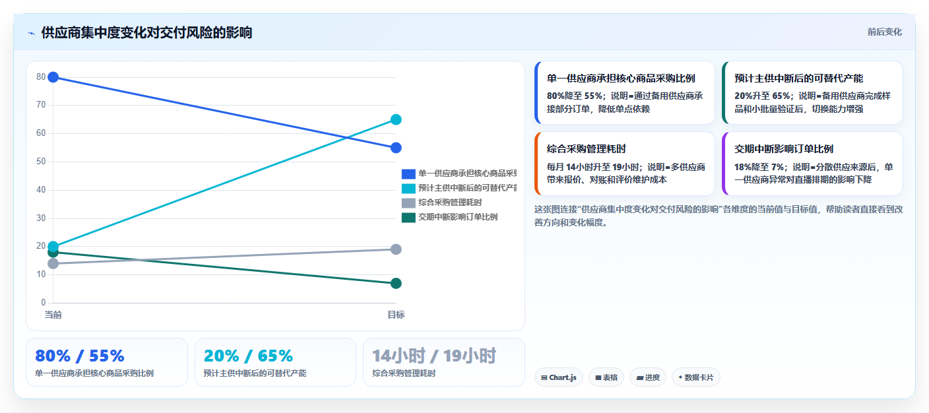Click legend label 综合采购管理耗时
Image resolution: width=929 pixels, height=413 pixels.
click(450, 203)
